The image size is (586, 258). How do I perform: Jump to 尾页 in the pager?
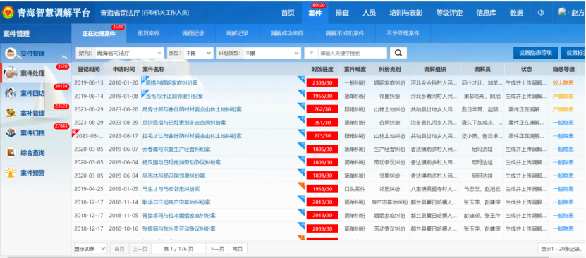238,249
